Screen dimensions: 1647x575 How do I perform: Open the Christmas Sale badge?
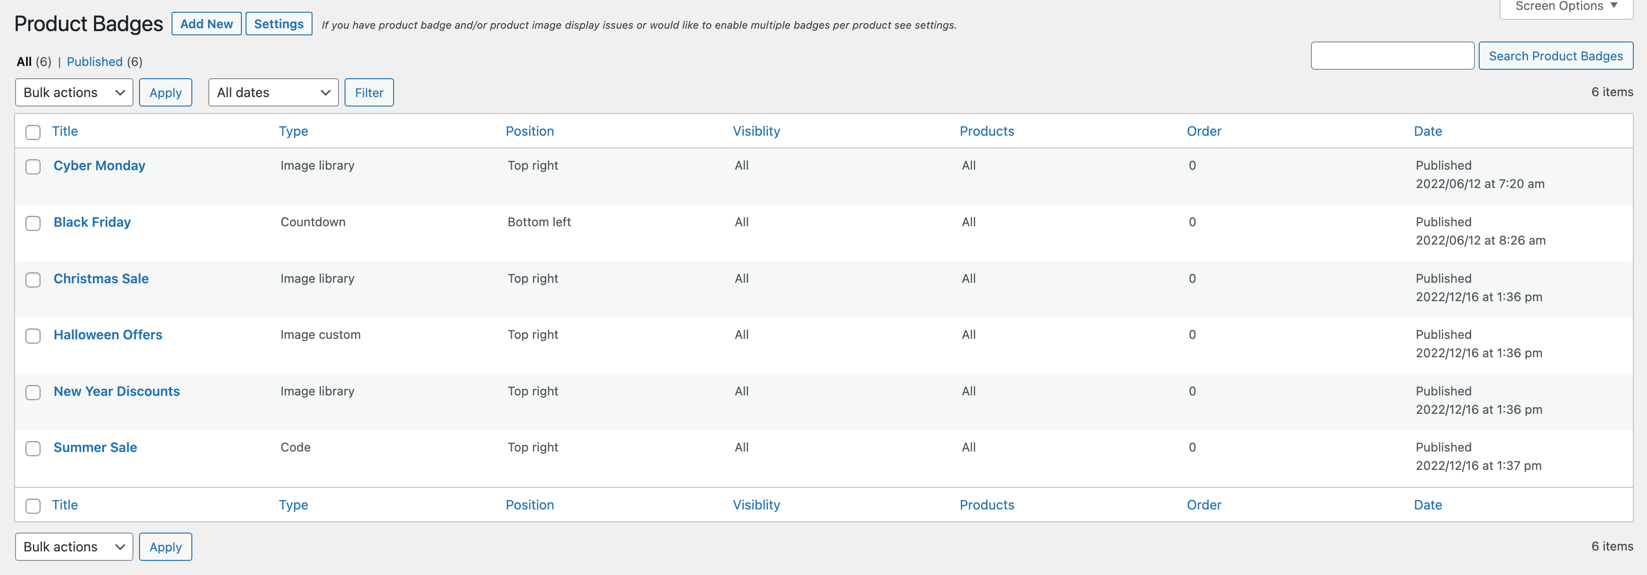tap(100, 278)
